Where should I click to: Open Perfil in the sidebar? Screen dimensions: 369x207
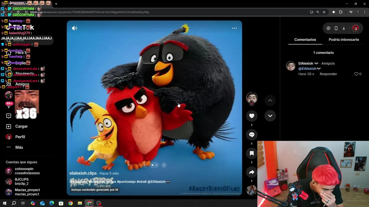point(16,137)
